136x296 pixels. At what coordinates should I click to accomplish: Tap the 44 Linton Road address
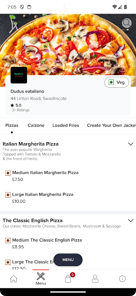click(39, 98)
